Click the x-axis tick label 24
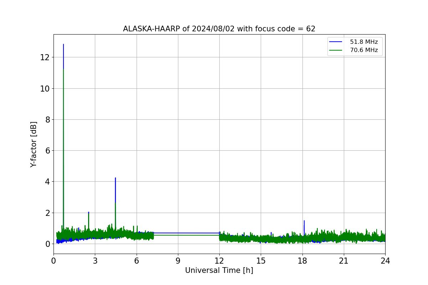428x285 pixels. click(x=385, y=261)
